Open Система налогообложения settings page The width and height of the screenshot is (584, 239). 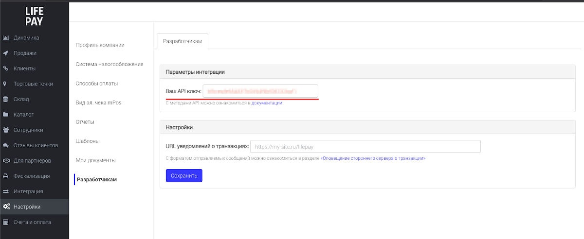click(x=109, y=64)
